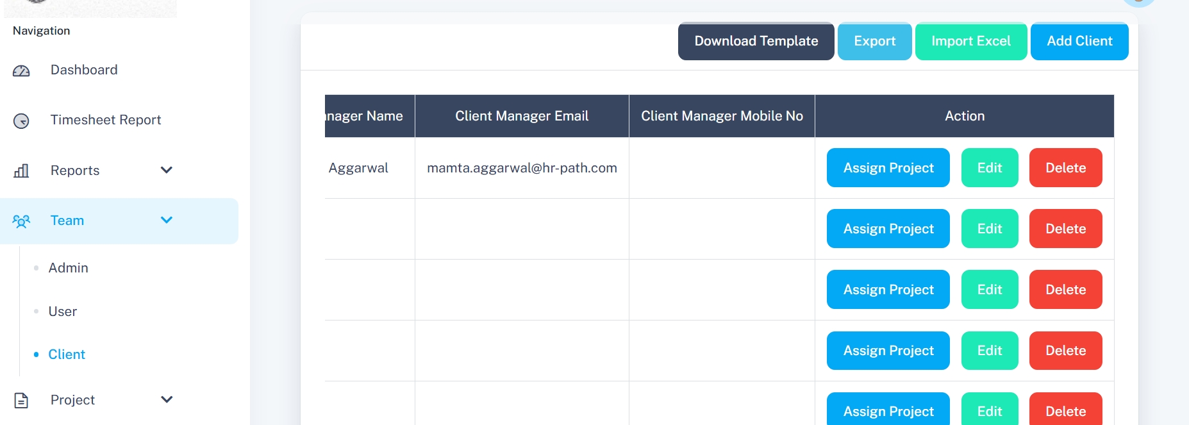The image size is (1189, 425).
Task: Click the Reports bar chart icon
Action: point(21,171)
